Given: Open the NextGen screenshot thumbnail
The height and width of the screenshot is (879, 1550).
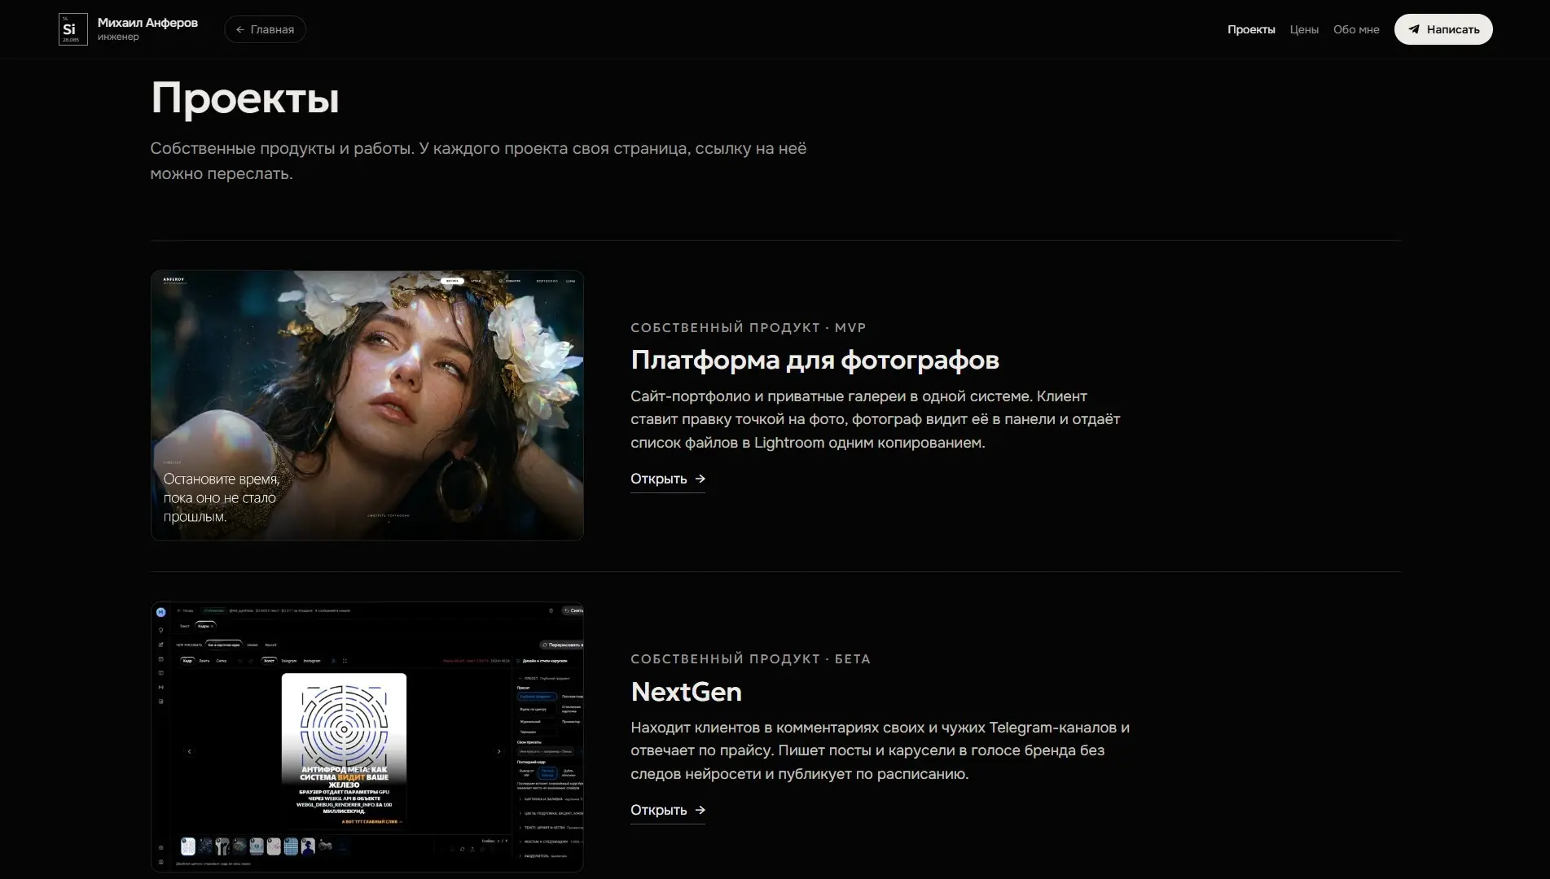Looking at the screenshot, I should coord(367,737).
